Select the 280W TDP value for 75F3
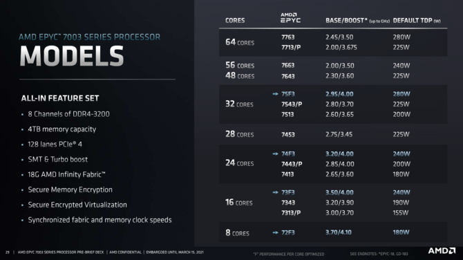Viewport: 463px width, 260px height. pyautogui.click(x=401, y=94)
